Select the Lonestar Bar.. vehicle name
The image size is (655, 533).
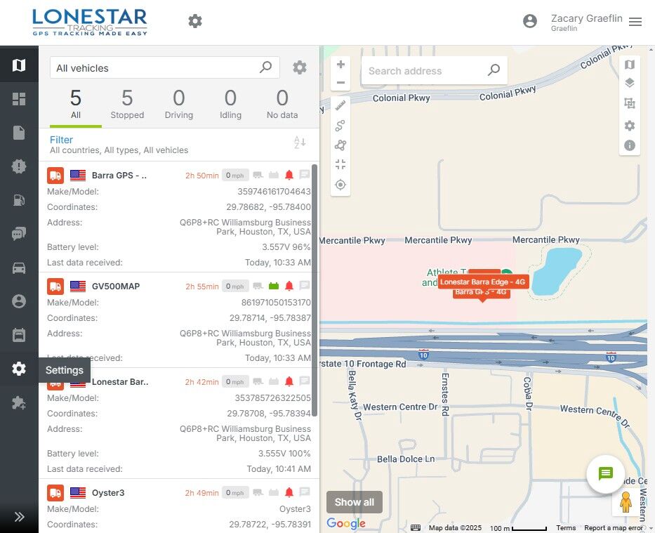coord(120,382)
